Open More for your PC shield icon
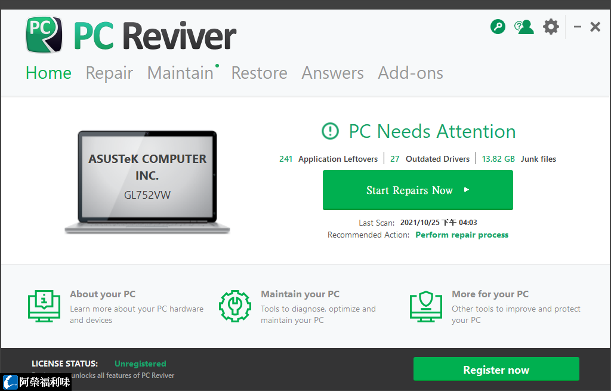Viewport: 611px width, 391px height. (x=426, y=306)
